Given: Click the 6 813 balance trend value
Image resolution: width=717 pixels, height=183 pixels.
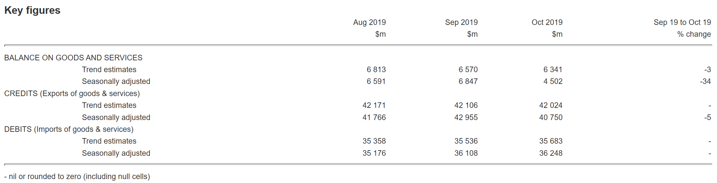Looking at the screenshot, I should coord(376,70).
